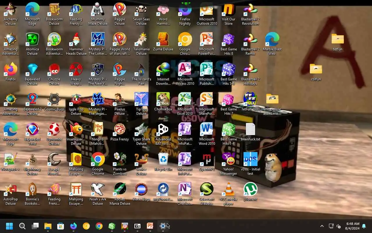Select the Microsoft Publisher icon
372x233 pixels.
207,74
